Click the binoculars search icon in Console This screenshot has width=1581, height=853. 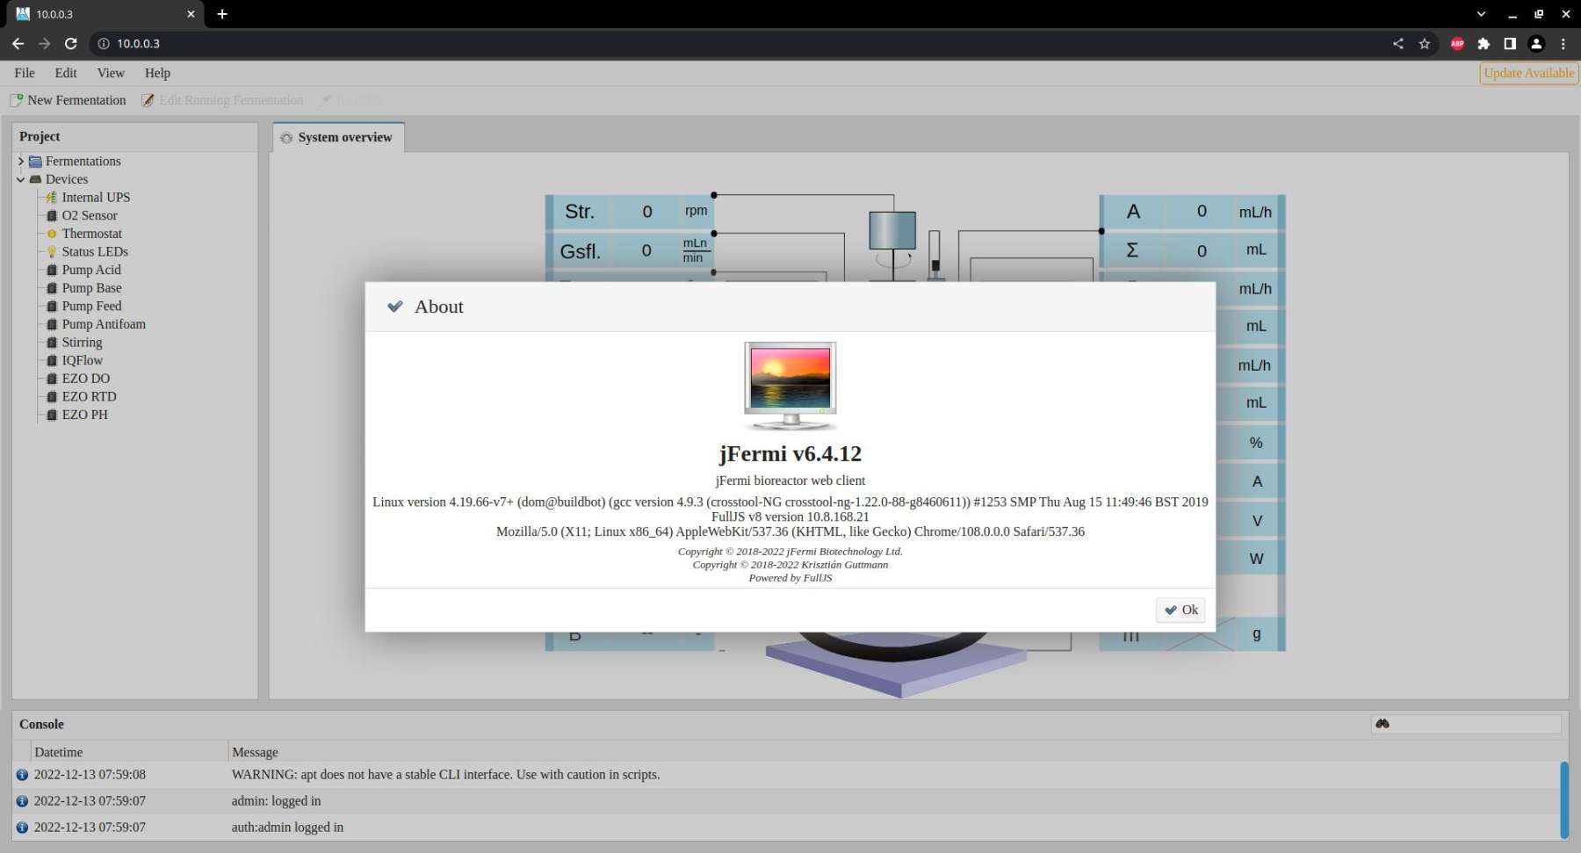pos(1382,724)
